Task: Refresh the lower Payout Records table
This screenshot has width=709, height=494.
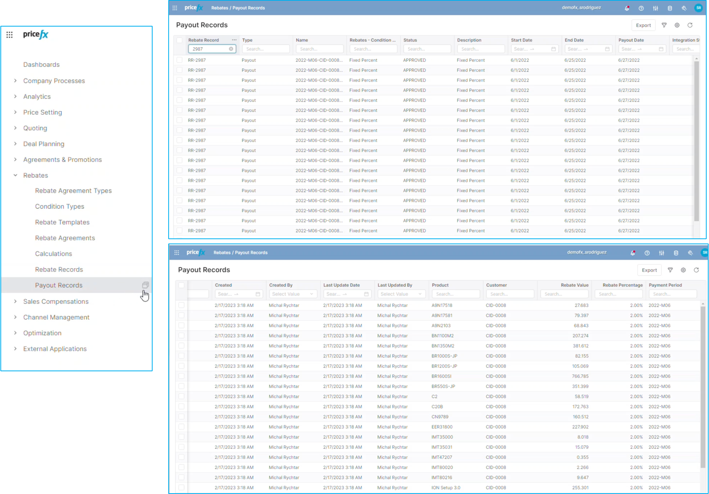Action: (696, 270)
